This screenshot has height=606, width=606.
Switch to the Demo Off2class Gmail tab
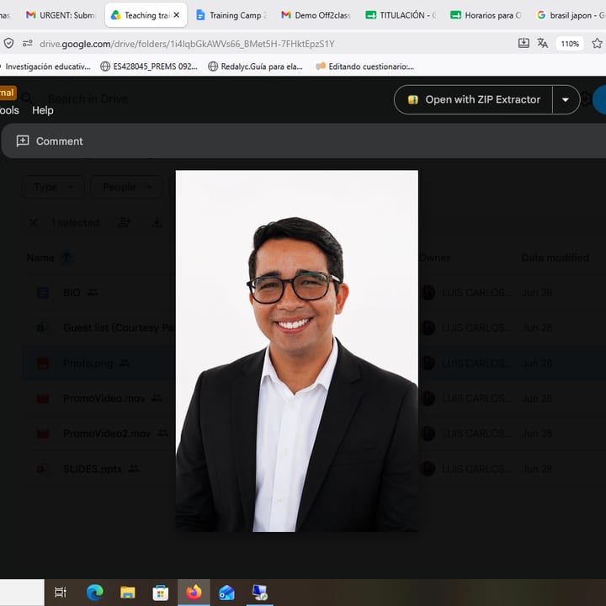tap(316, 15)
